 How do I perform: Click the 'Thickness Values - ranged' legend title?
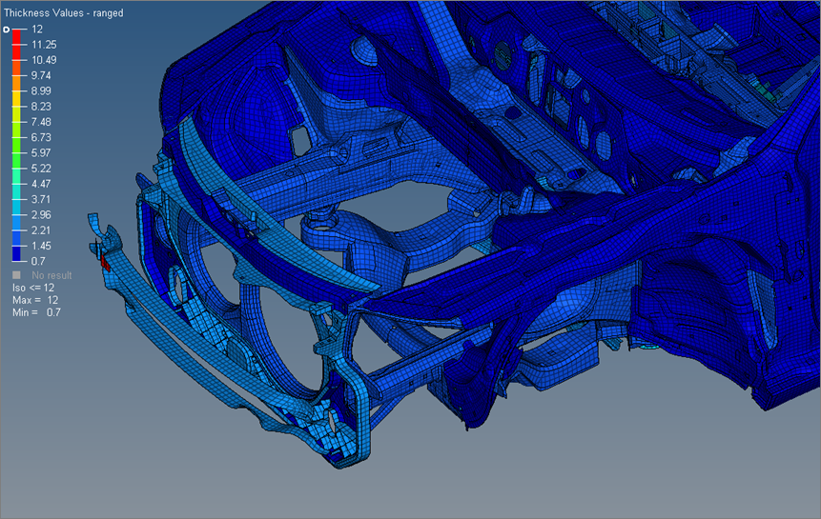(63, 13)
